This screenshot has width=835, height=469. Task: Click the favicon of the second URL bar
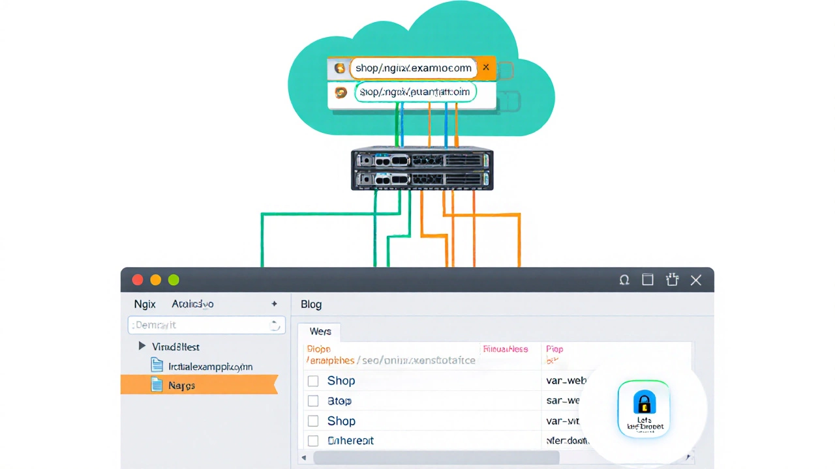click(x=341, y=92)
